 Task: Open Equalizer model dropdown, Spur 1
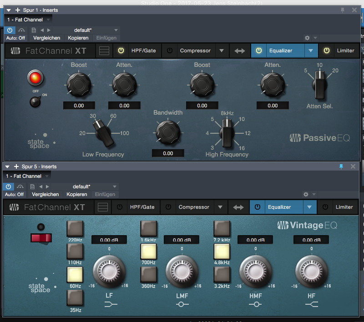(x=311, y=50)
